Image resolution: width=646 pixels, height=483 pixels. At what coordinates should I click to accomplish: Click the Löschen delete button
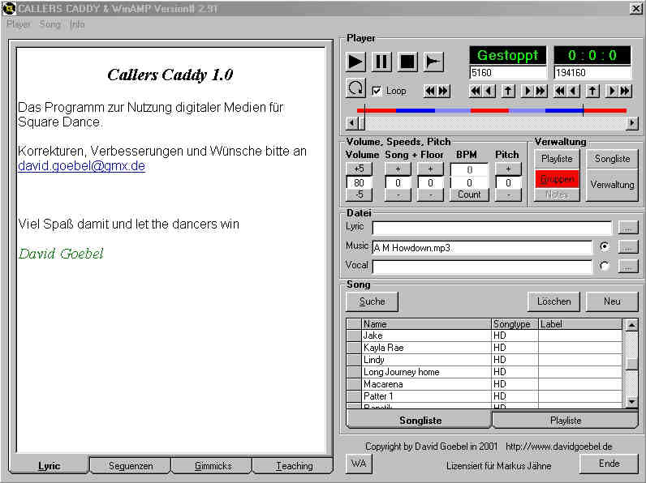click(553, 301)
